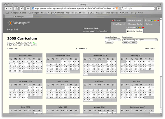Screen dimensions: 165x119
Task: Click the orange SnapBack icon in address bar
Action: click(117, 8)
